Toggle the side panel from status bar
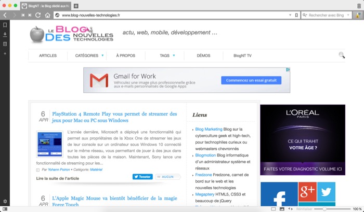The image size is (364, 212). (x=5, y=209)
